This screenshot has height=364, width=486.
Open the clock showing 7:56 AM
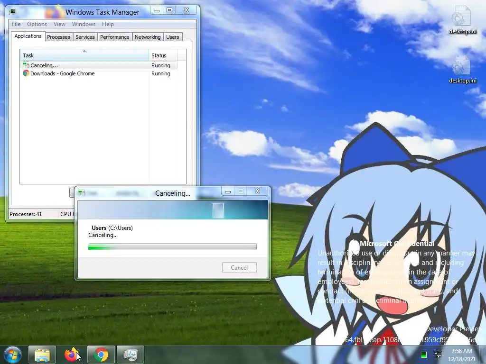click(x=462, y=355)
